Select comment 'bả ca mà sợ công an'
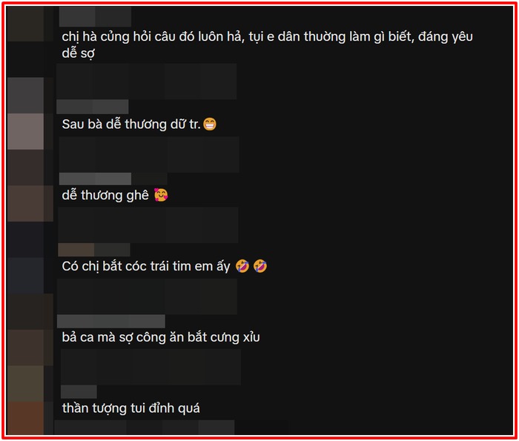 point(161,337)
